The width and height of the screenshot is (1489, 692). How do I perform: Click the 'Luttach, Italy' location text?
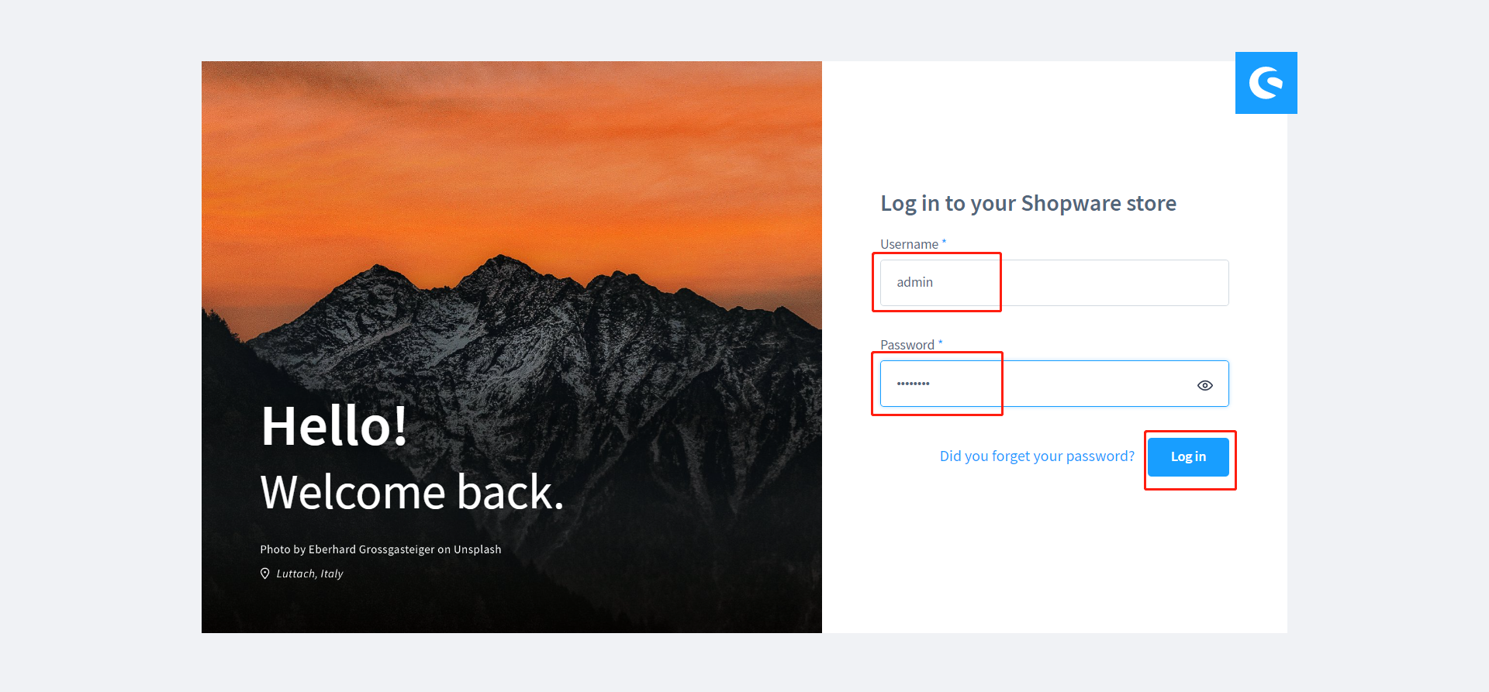coord(309,573)
